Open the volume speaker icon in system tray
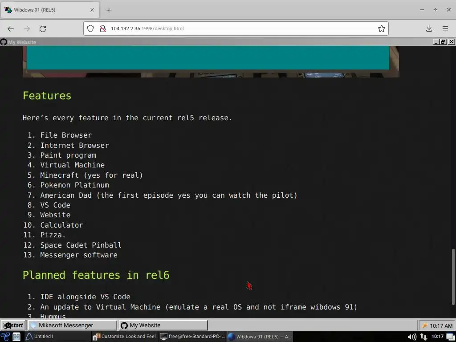 [412, 337]
